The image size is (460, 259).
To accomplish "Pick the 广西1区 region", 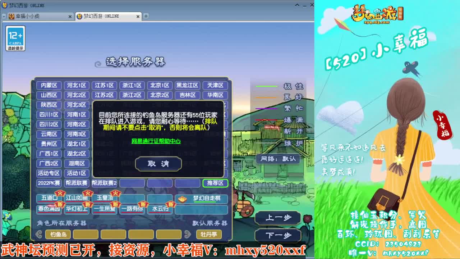I will 49,154.
